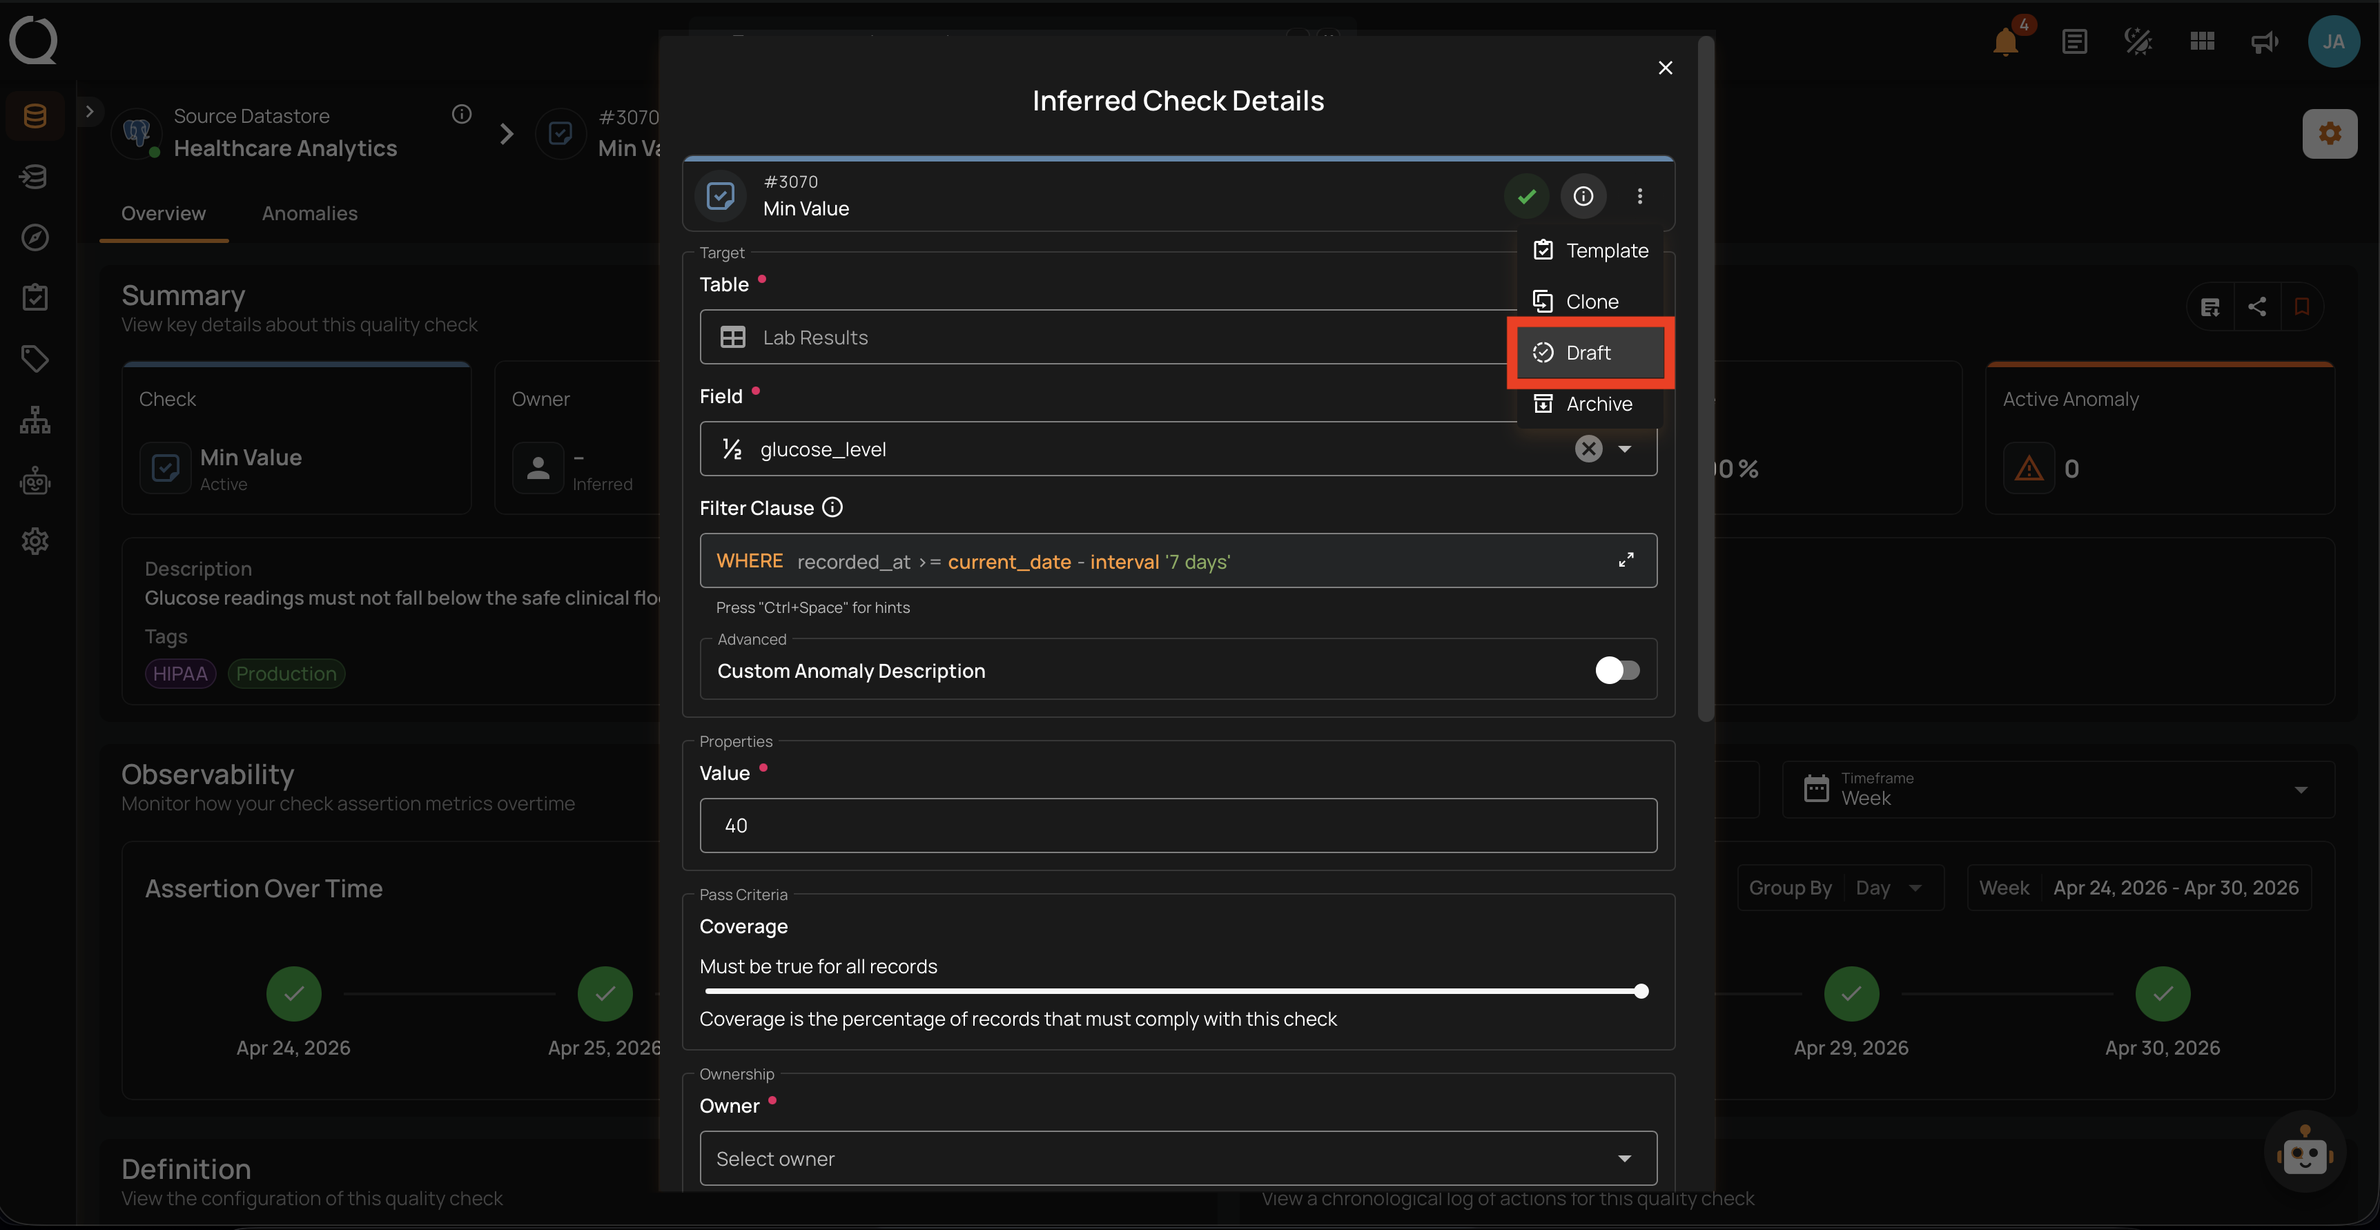The image size is (2380, 1230).
Task: Choose Draft from the menu
Action: 1590,353
